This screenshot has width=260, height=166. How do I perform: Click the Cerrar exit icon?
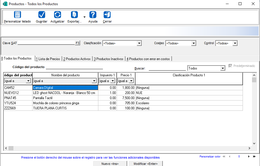(x=107, y=15)
